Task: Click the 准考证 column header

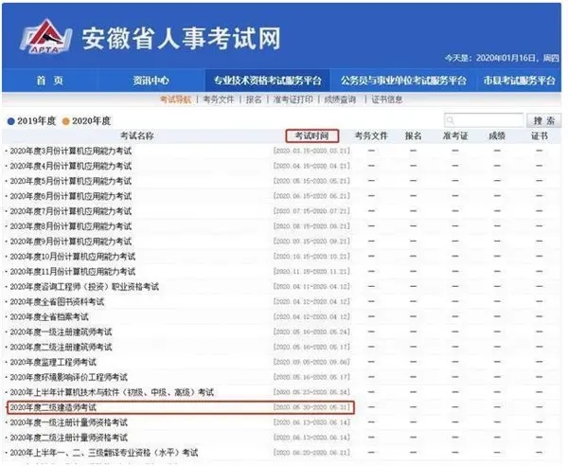Action: [455, 135]
